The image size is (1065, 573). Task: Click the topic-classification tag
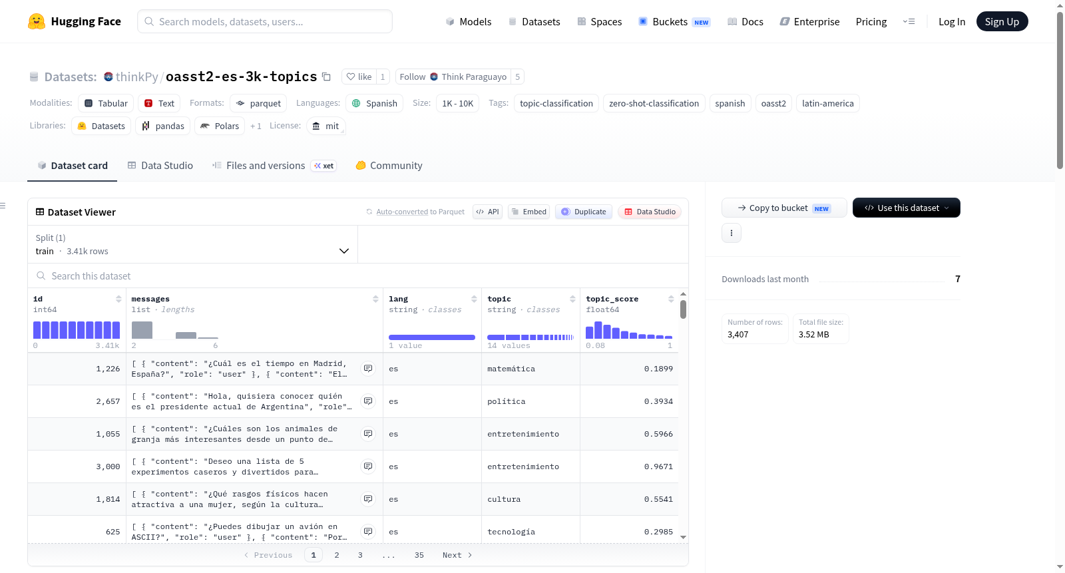click(x=556, y=103)
